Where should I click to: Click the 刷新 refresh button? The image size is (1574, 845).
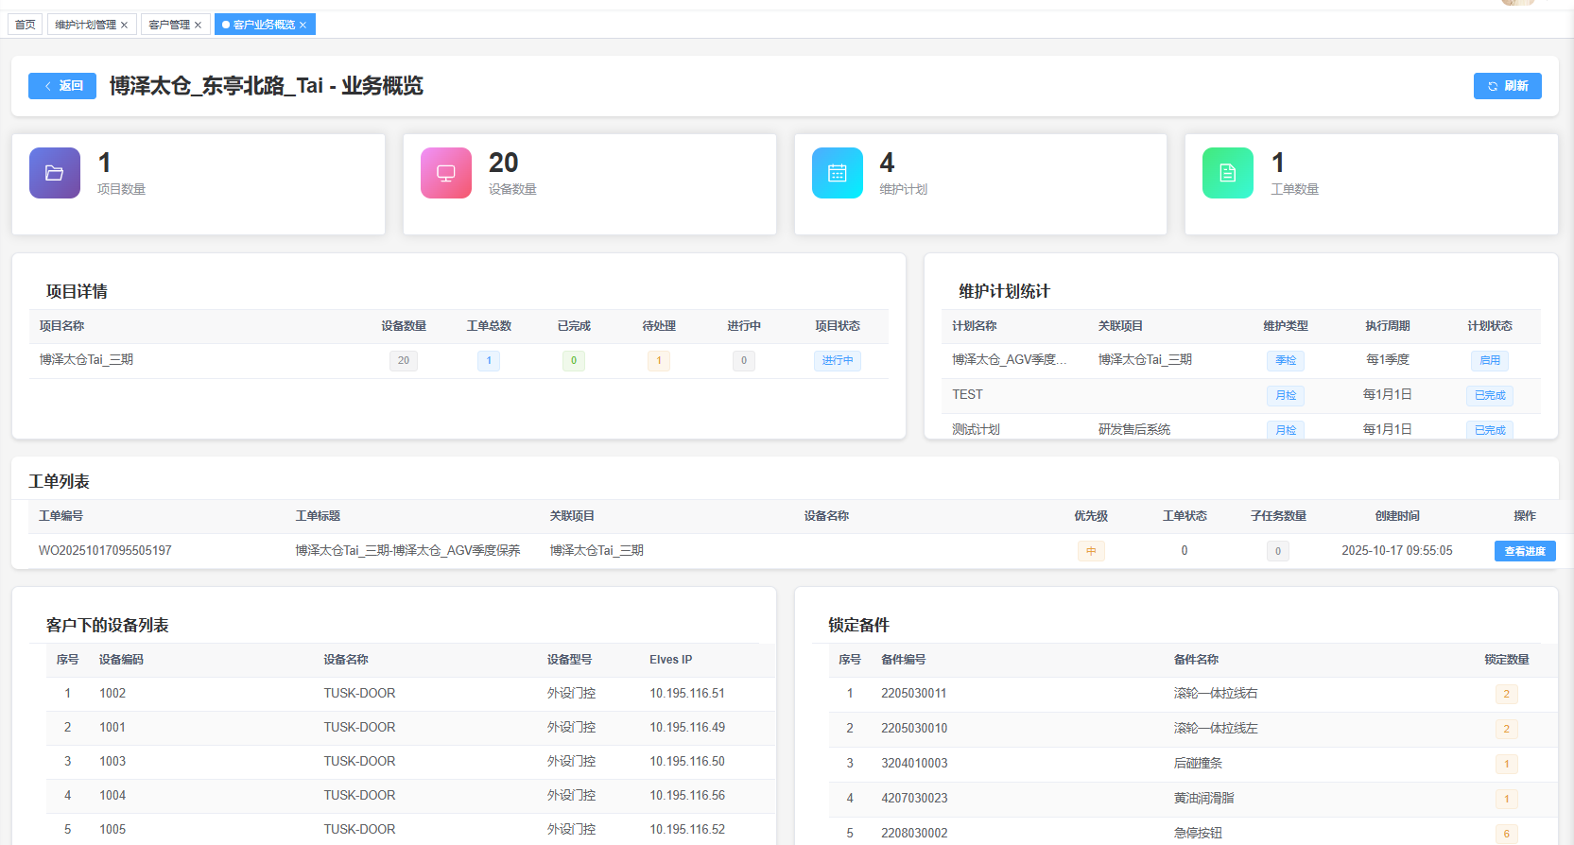(x=1507, y=86)
